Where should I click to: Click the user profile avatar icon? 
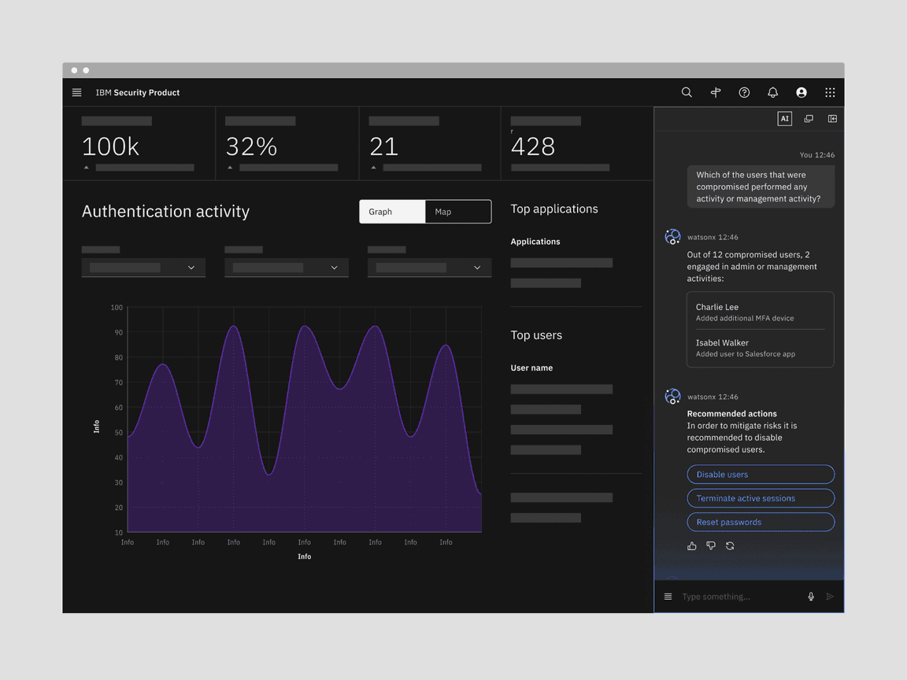point(801,92)
